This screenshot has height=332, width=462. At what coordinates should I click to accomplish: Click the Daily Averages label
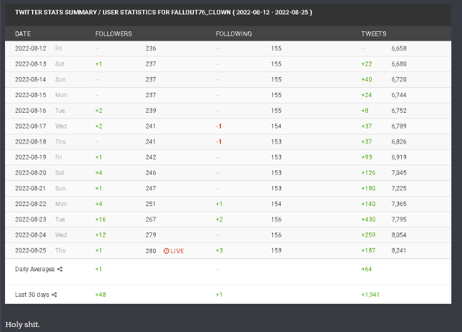(35, 269)
